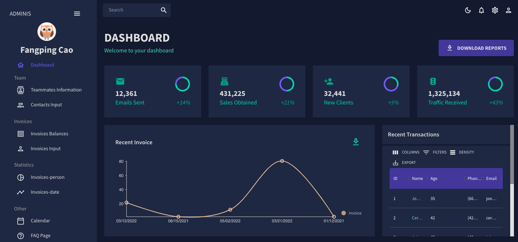The height and width of the screenshot is (242, 518).
Task: Download the Recent Invoice chart
Action: [x=356, y=142]
